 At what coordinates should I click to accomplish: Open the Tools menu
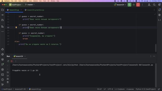(x=45, y=1)
